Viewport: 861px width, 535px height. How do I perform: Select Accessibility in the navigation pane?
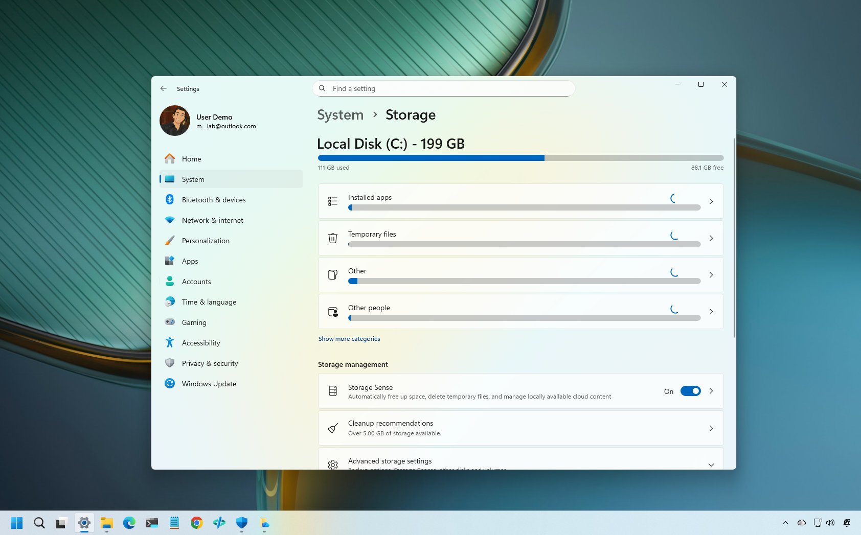201,343
